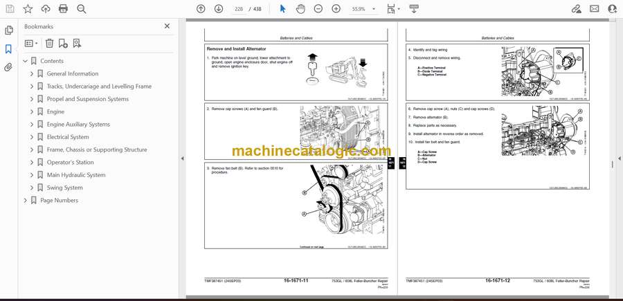Add the document to starred favorites

point(28,9)
